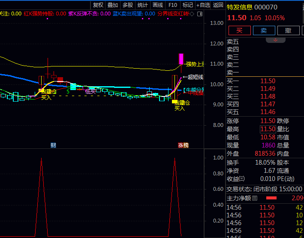The image size is (304, 238).
Task: Click 蓝K卖出观望 indicator label
Action: coord(134,14)
